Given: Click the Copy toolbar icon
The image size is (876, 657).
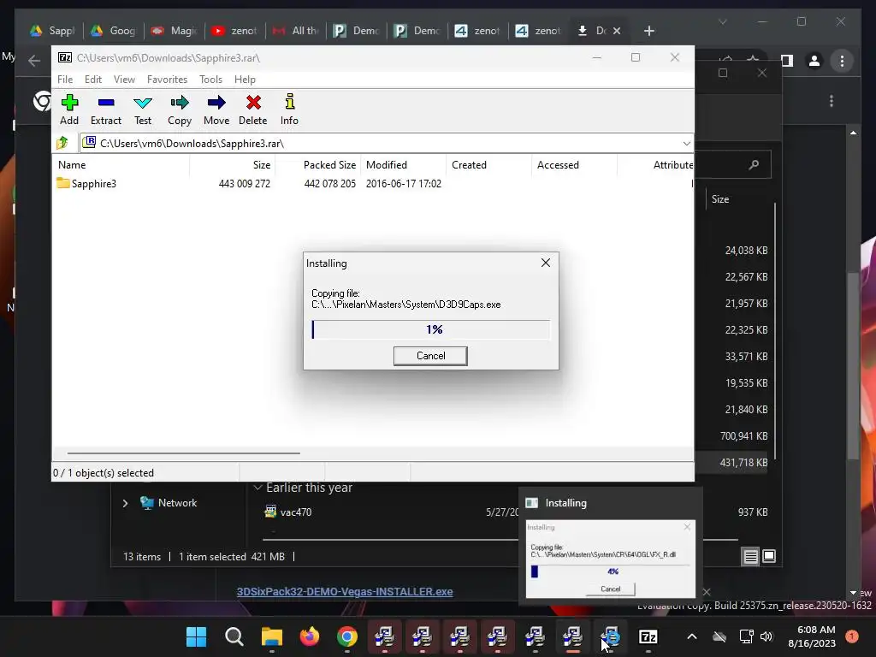Looking at the screenshot, I should (x=180, y=109).
